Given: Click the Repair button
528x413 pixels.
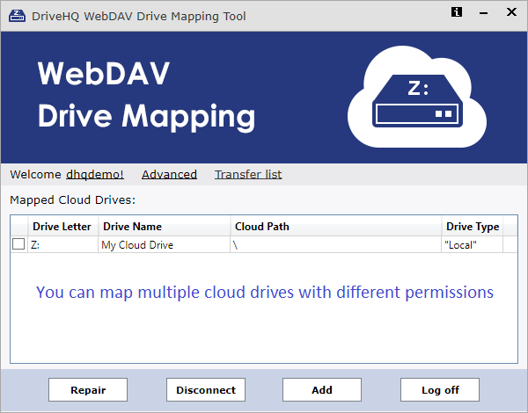Looking at the screenshot, I should tap(88, 390).
